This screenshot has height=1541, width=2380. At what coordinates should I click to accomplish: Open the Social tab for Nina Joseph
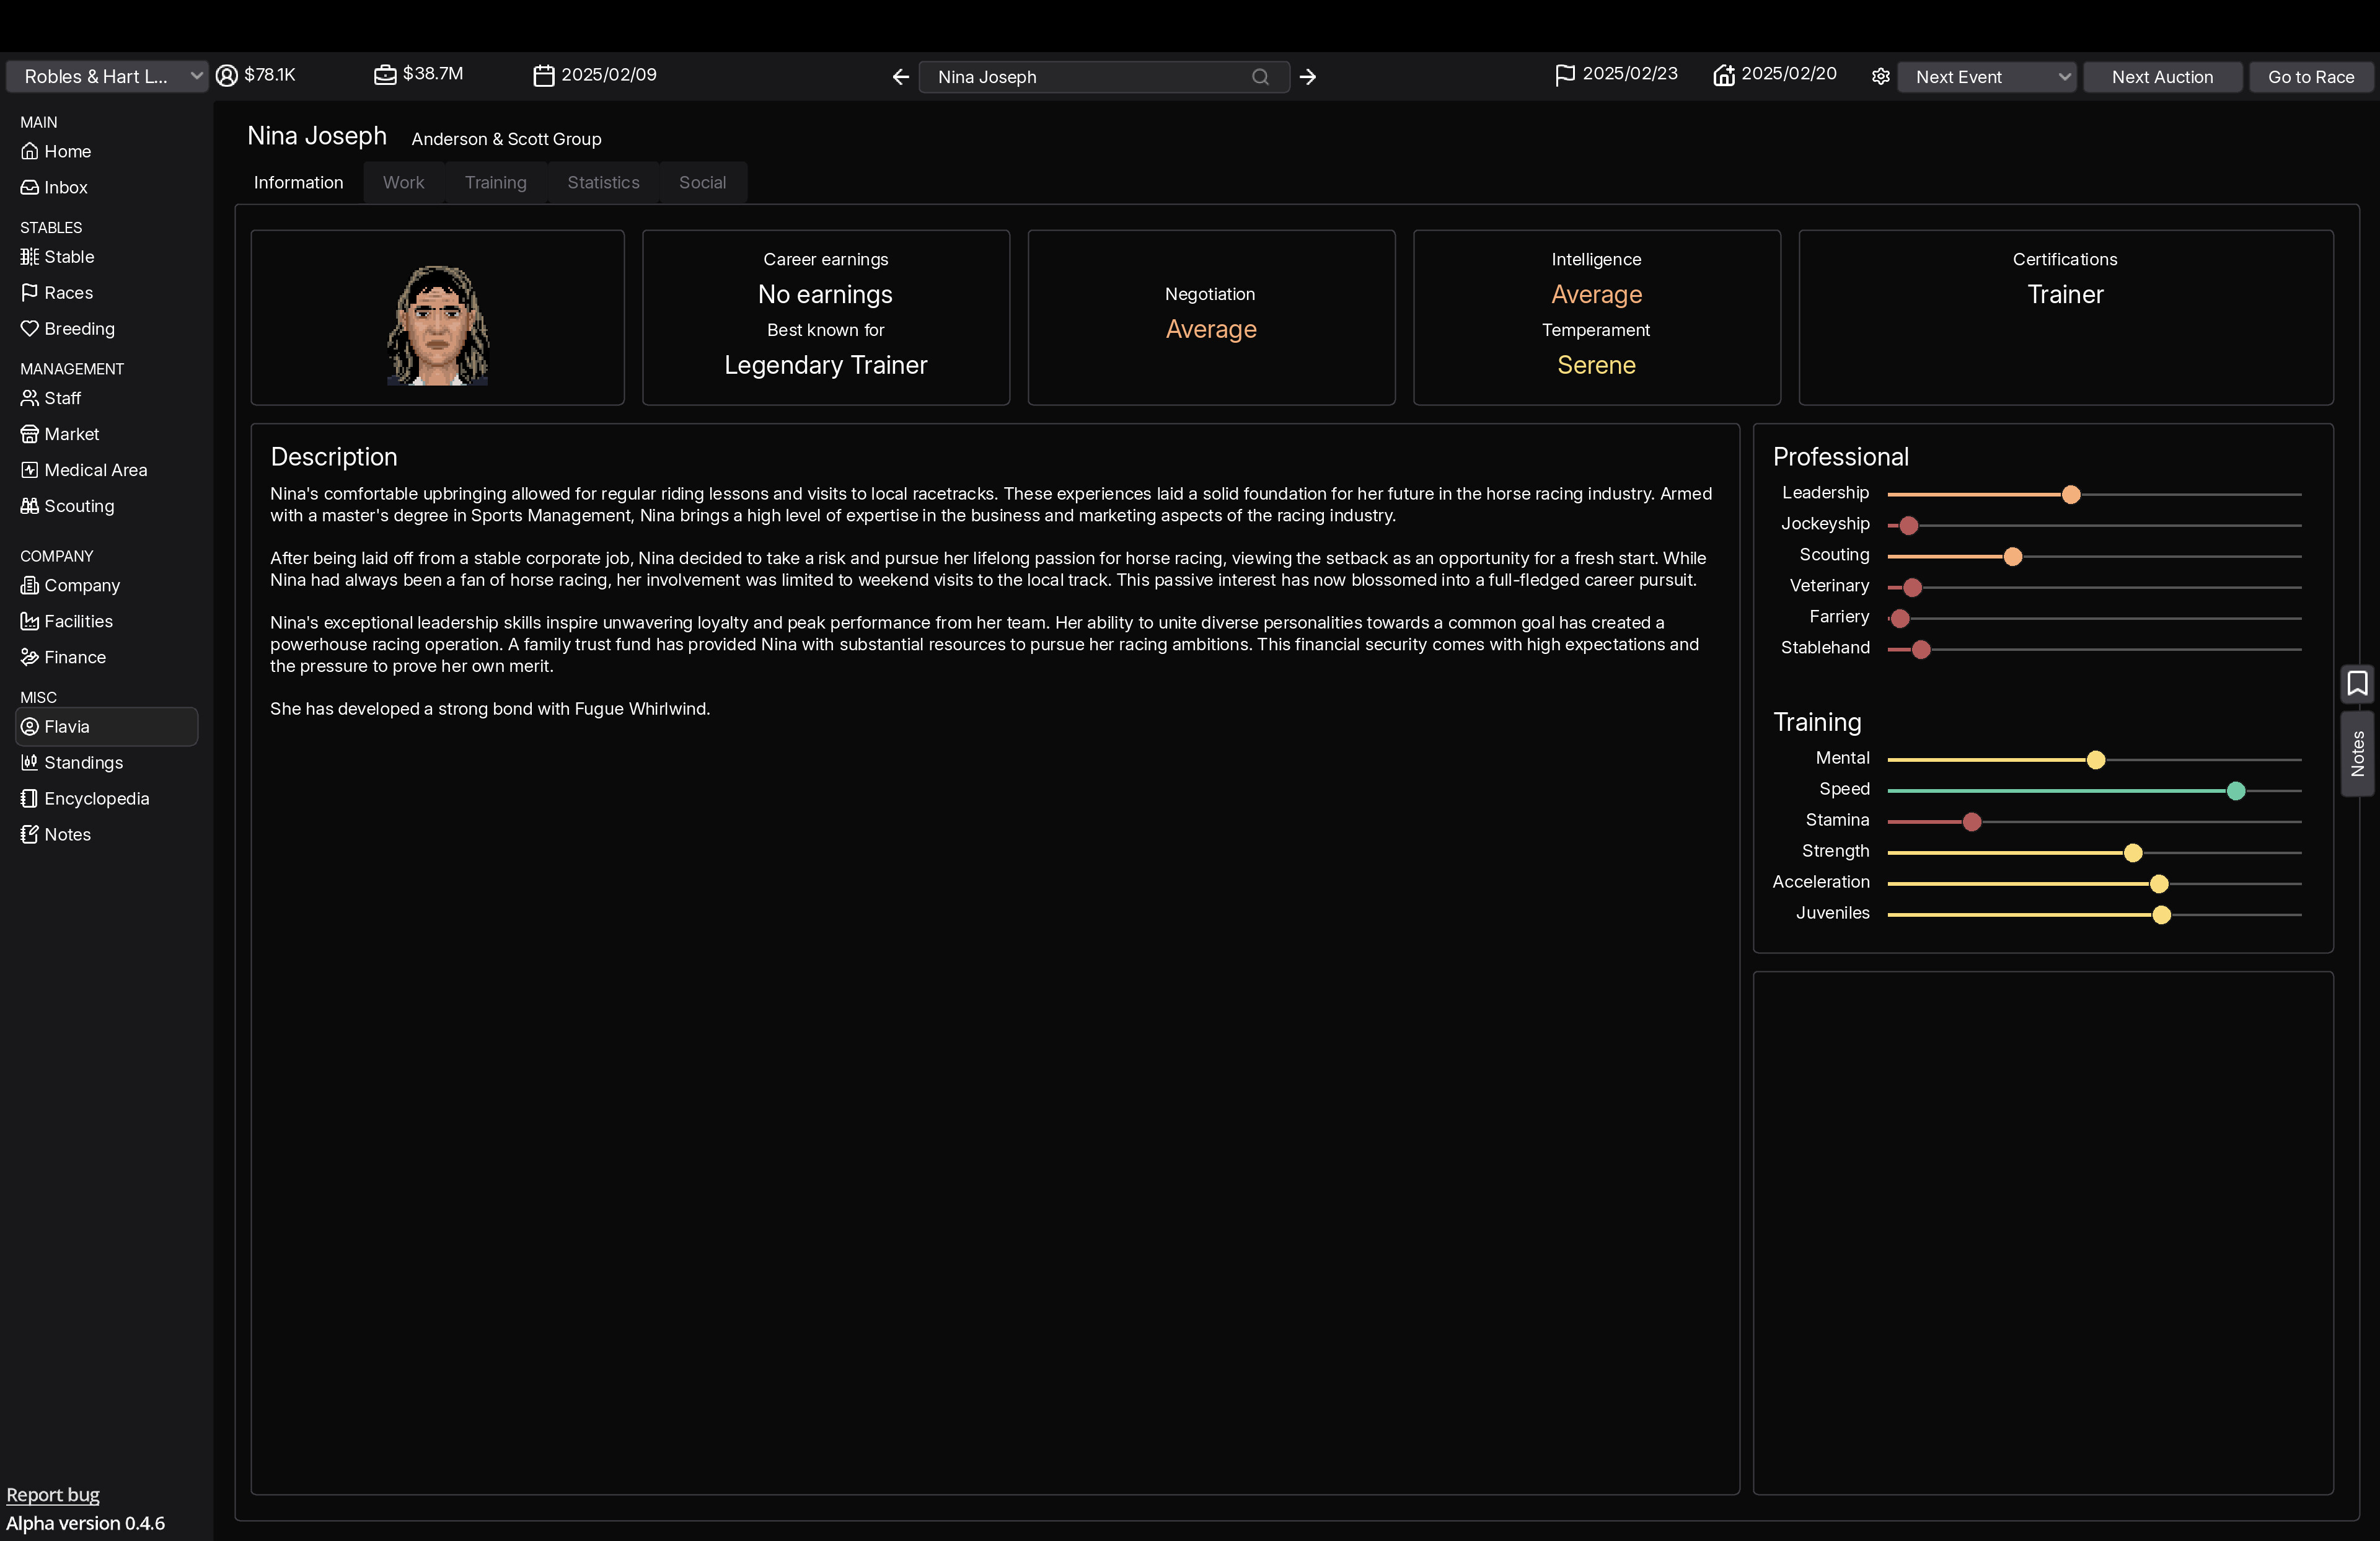pyautogui.click(x=702, y=182)
